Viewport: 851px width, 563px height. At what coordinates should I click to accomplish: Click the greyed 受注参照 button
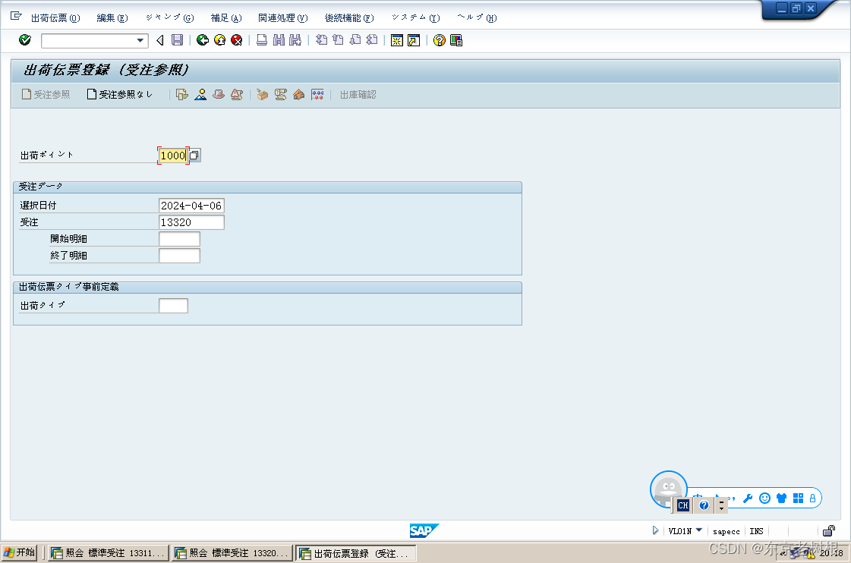point(46,94)
